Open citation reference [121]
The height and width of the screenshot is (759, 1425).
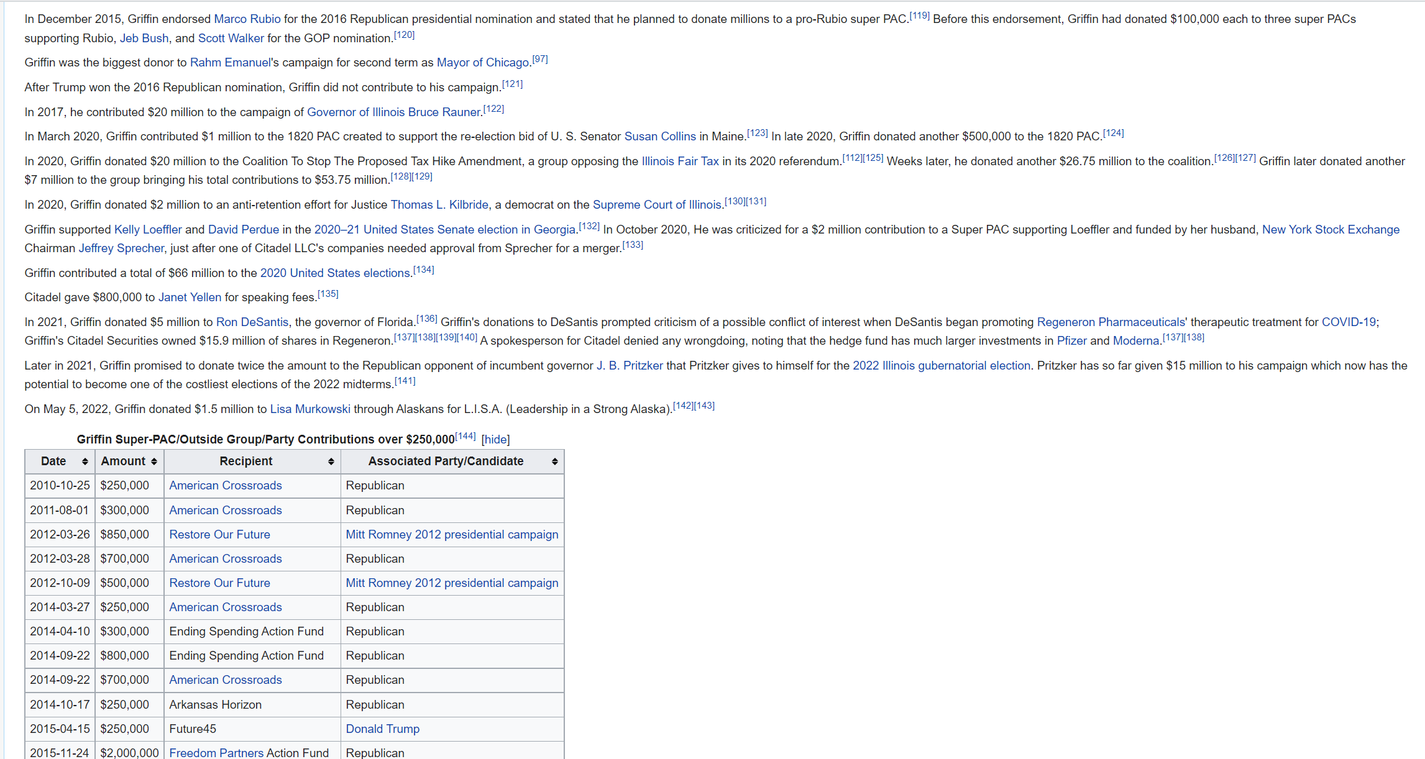pyautogui.click(x=512, y=84)
